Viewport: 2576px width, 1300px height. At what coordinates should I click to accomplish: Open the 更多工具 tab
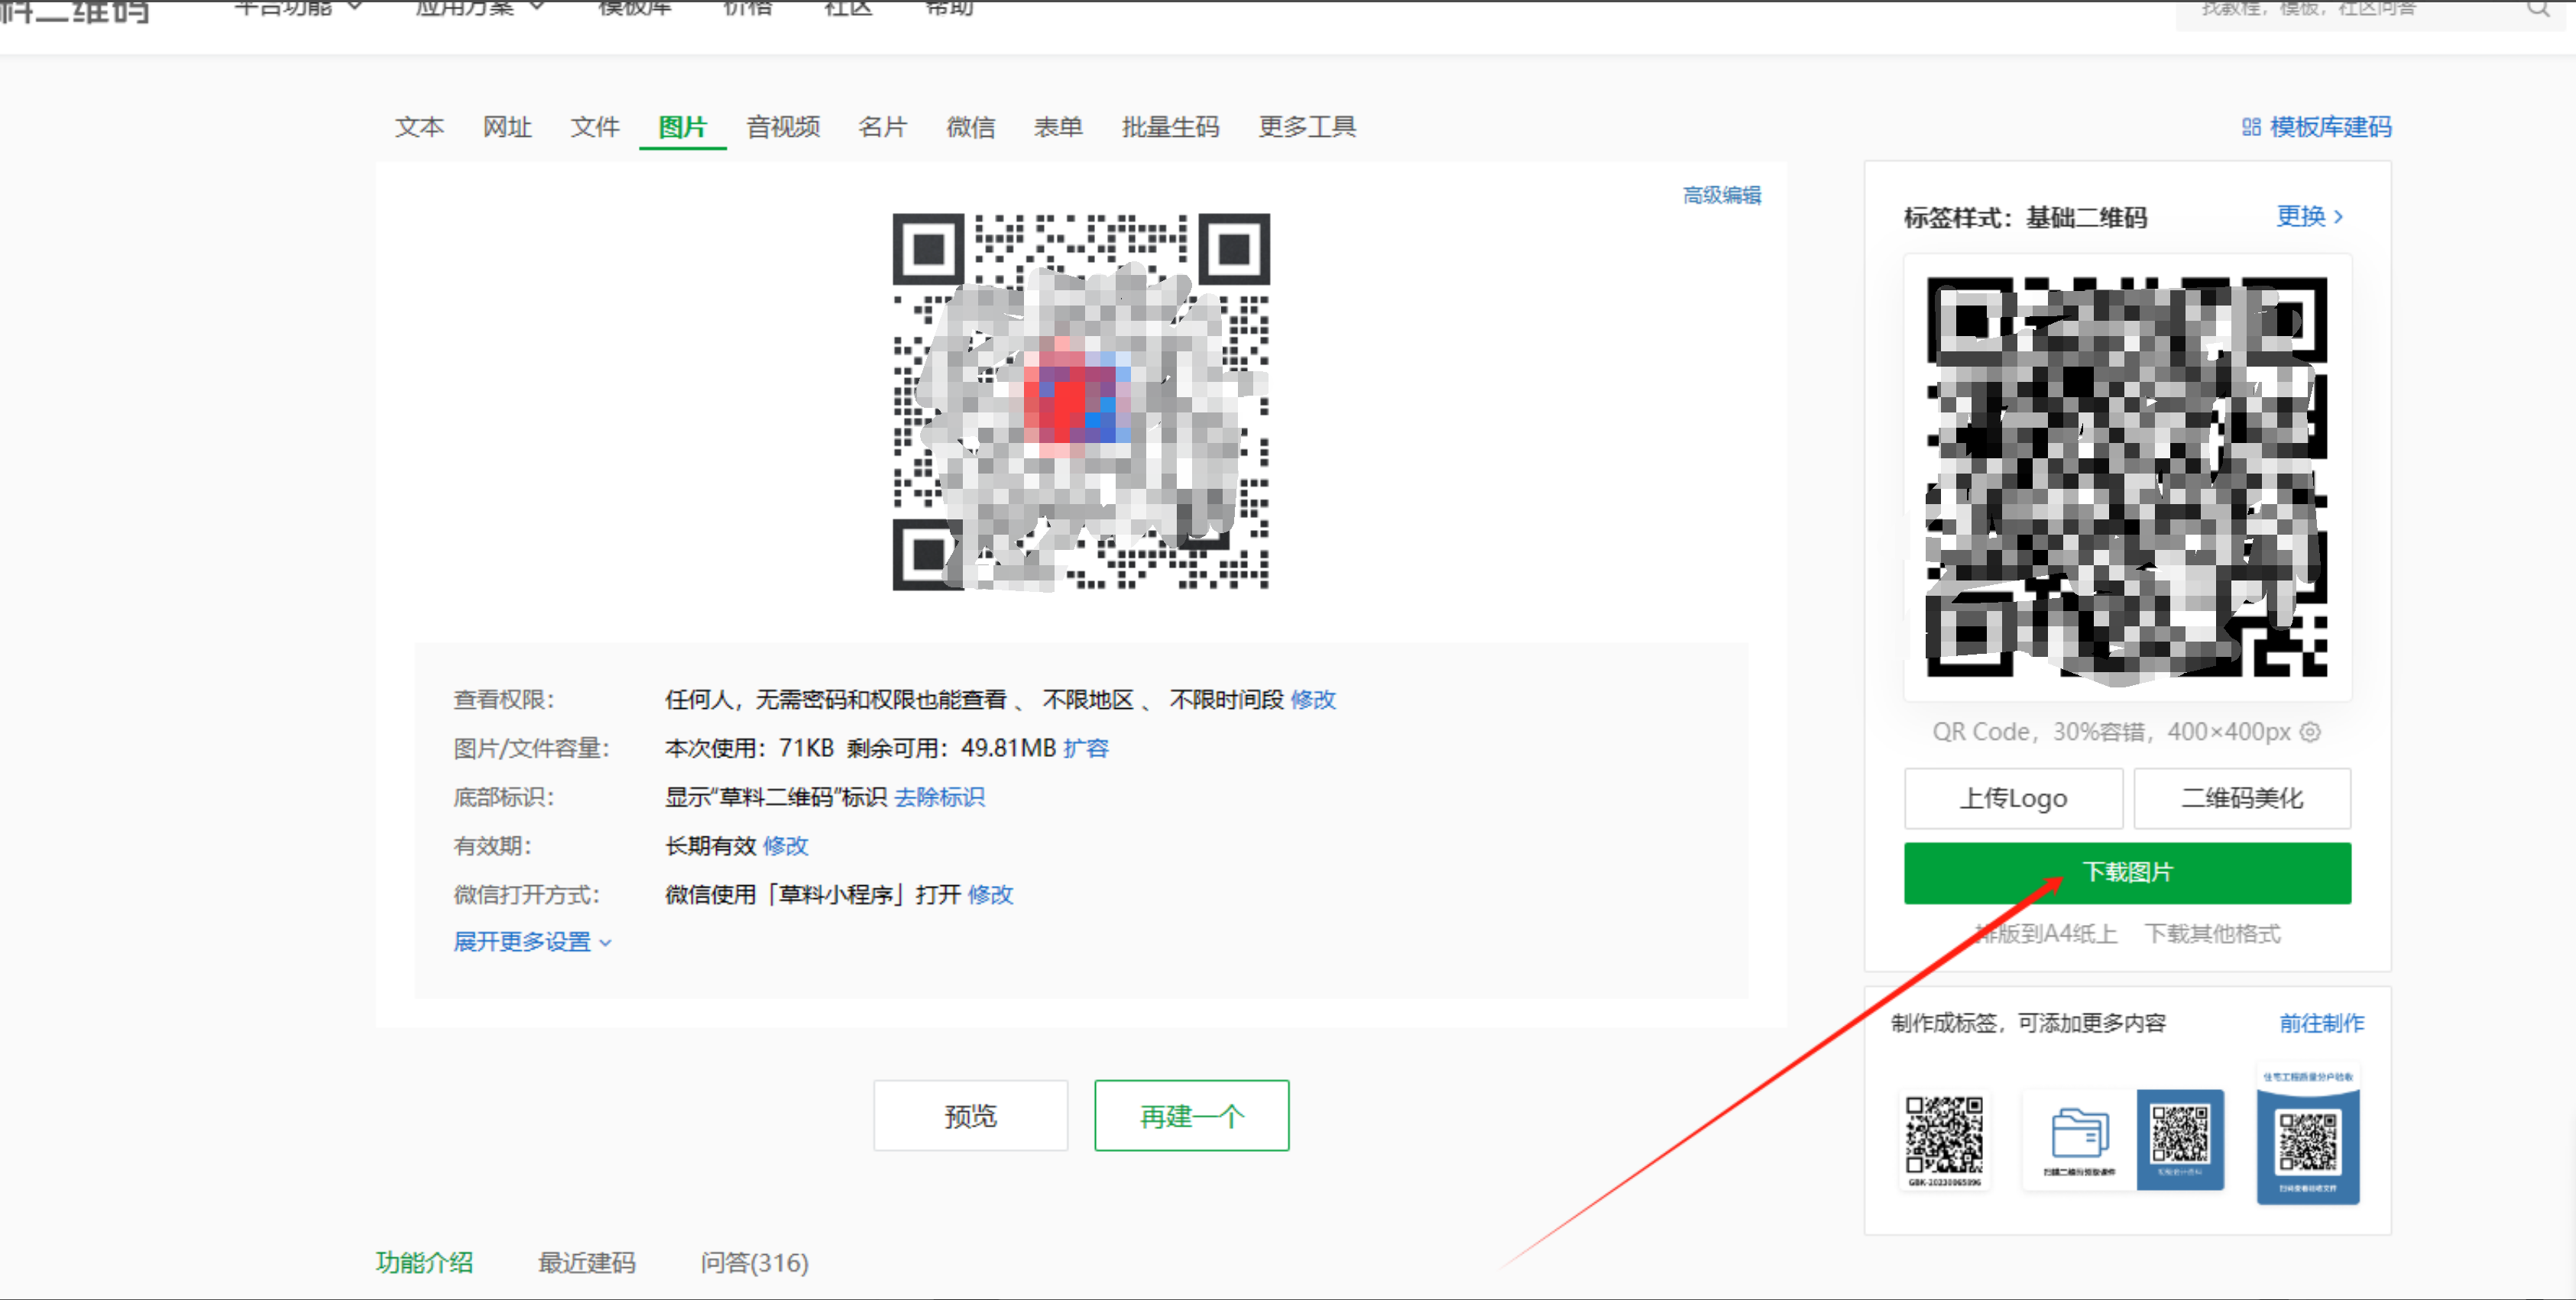(1307, 127)
